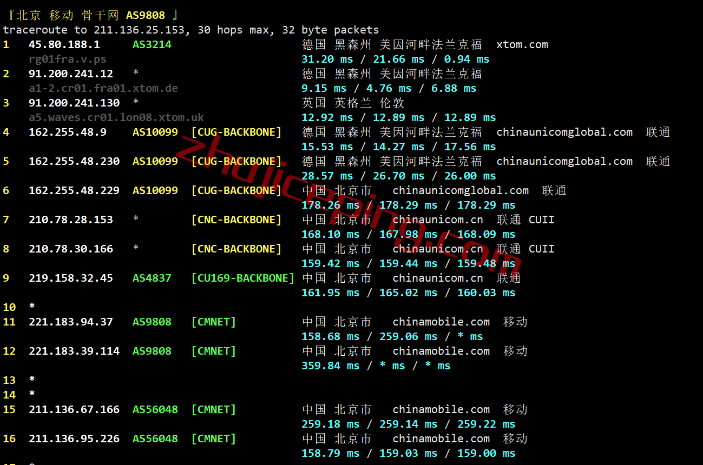Select the IP address 211.136.95.226
703x465 pixels.
pyautogui.click(x=74, y=439)
